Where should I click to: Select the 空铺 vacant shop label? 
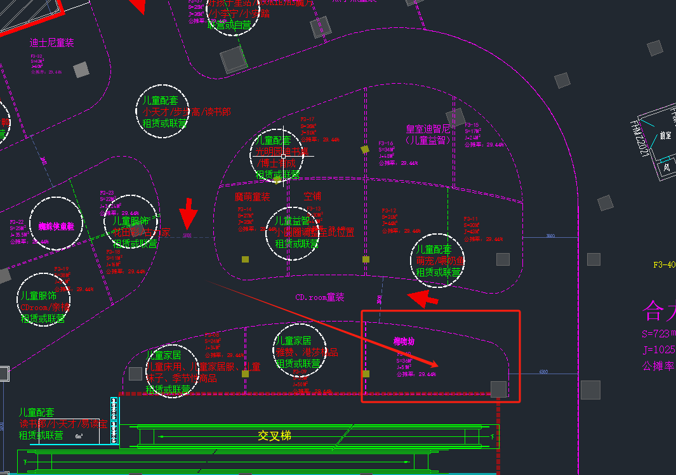[x=312, y=196]
